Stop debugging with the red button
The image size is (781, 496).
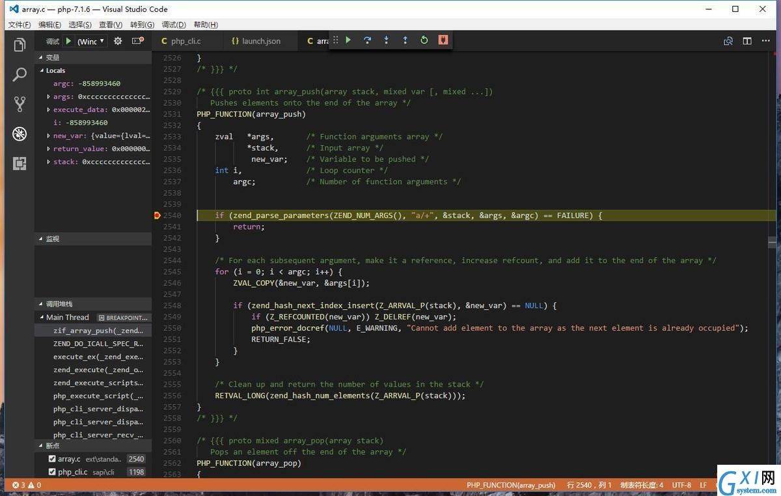pos(443,40)
